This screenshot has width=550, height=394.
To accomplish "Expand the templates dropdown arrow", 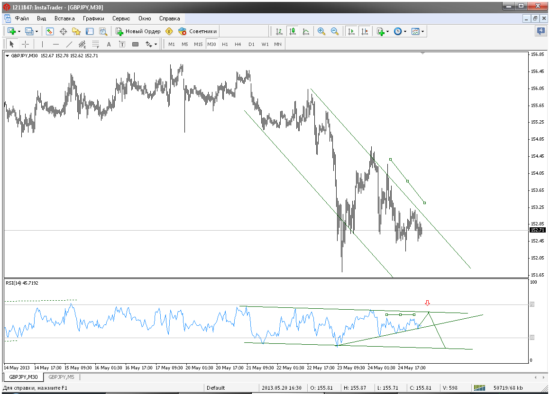I will (x=422, y=32).
